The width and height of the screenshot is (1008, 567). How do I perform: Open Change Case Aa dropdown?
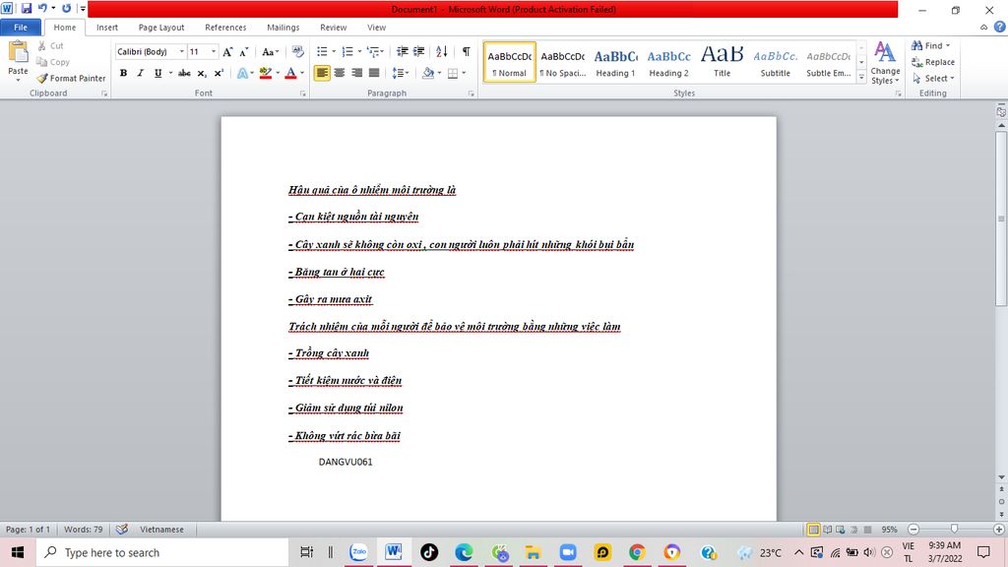coord(270,51)
